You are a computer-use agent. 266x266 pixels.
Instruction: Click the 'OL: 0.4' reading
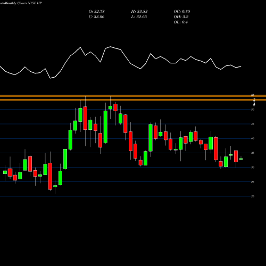(x=181, y=22)
